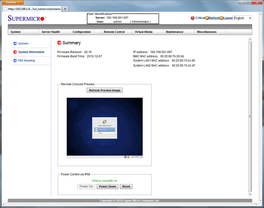The width and height of the screenshot is (264, 208).
Task: Open a new tab with the plus button
Action: coord(65,9)
